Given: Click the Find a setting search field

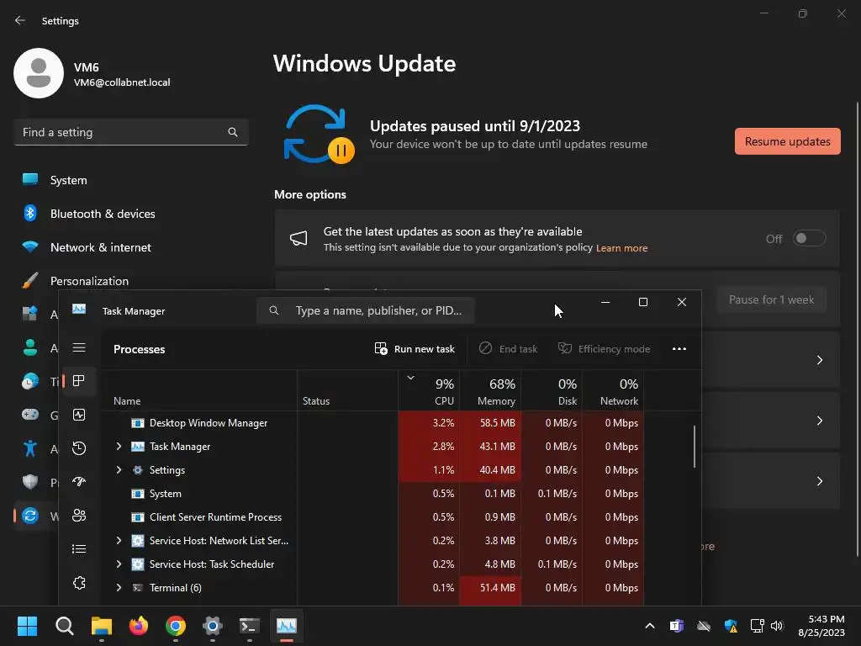Looking at the screenshot, I should coord(131,132).
